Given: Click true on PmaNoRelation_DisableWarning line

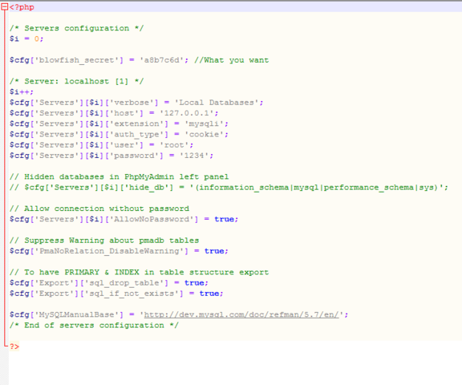Looking at the screenshot, I should (214, 251).
